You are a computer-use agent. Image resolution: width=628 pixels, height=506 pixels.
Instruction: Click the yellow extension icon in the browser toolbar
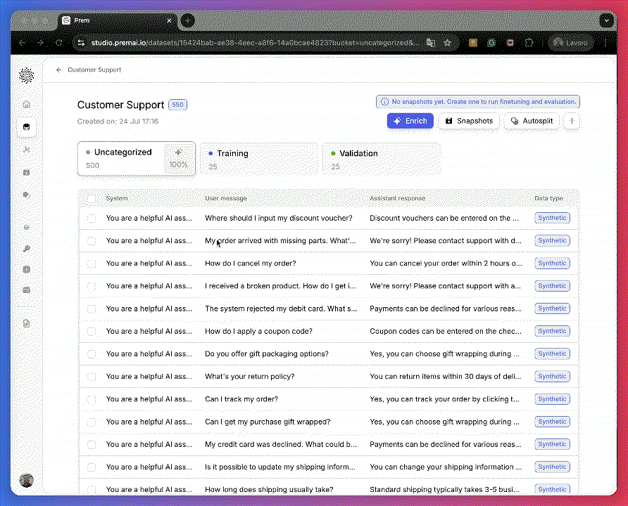[473, 42]
